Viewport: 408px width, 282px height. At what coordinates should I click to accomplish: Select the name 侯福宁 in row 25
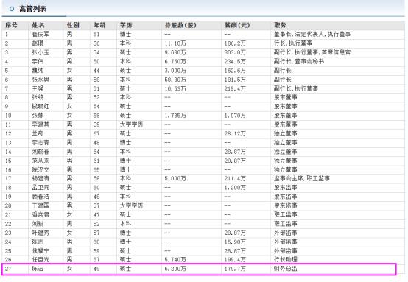[41, 251]
